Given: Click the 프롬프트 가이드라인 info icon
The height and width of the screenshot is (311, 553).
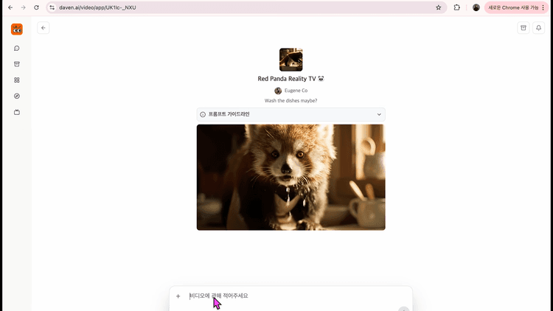Looking at the screenshot, I should (x=204, y=114).
